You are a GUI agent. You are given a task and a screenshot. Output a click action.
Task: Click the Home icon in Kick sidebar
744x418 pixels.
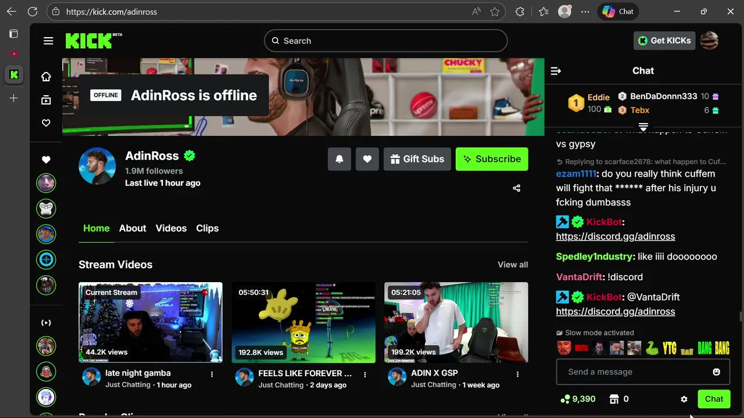click(46, 77)
